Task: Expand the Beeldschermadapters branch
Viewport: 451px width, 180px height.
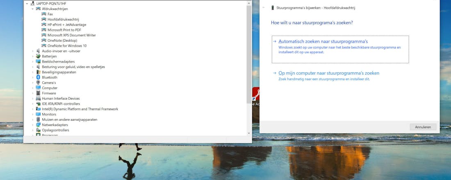Action: tap(32, 61)
